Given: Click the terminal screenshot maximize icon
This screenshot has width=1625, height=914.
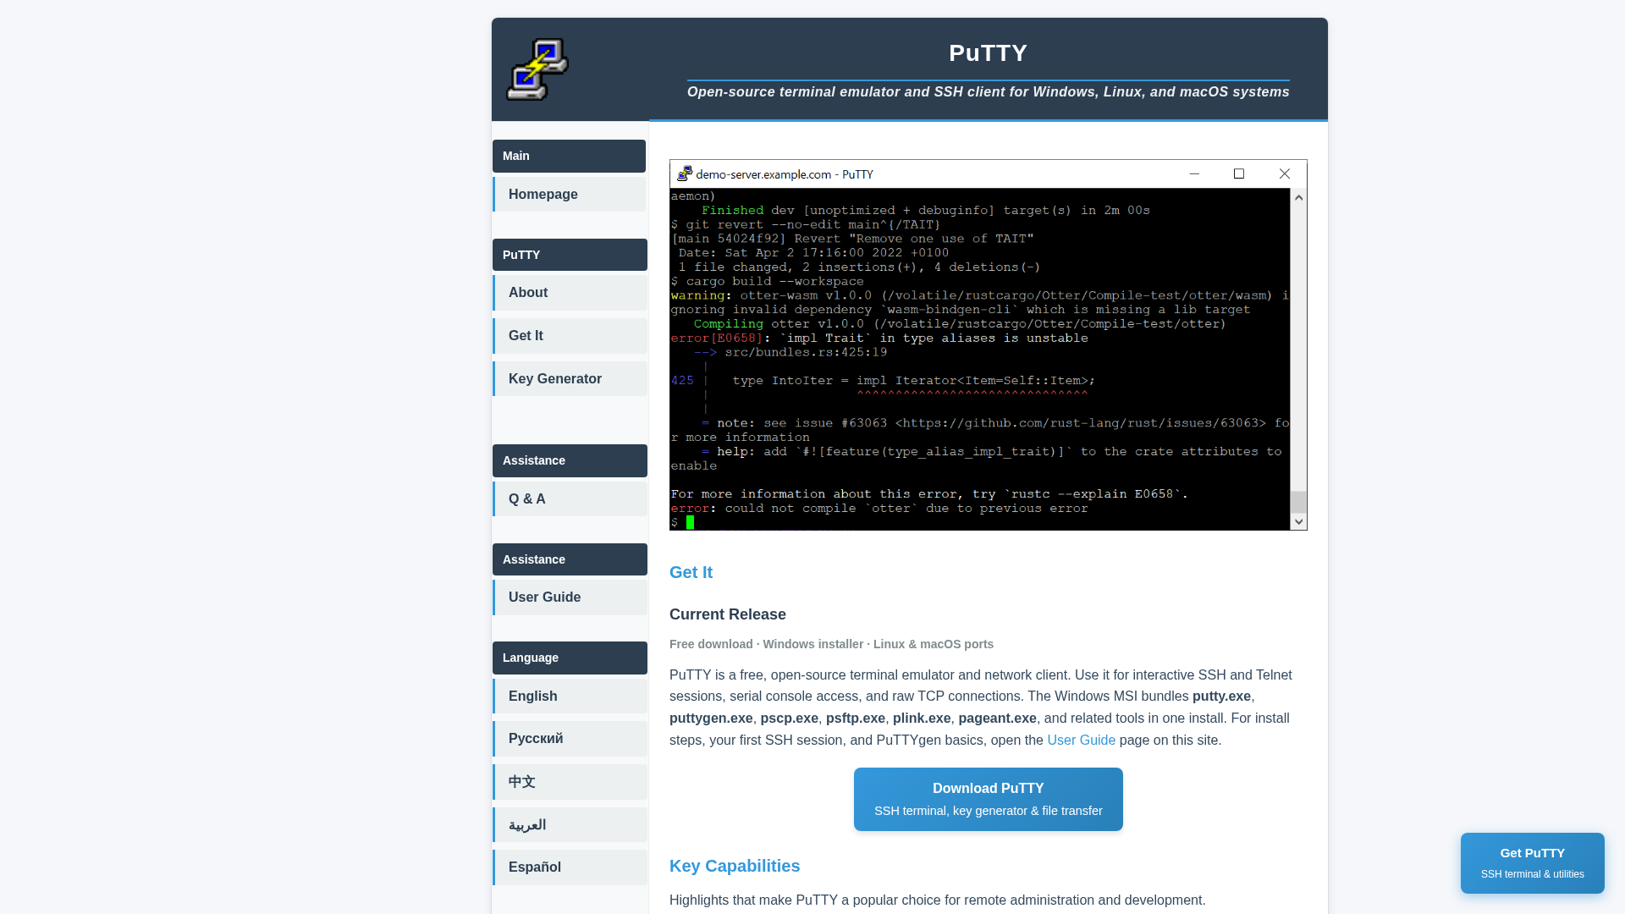Looking at the screenshot, I should [1239, 173].
